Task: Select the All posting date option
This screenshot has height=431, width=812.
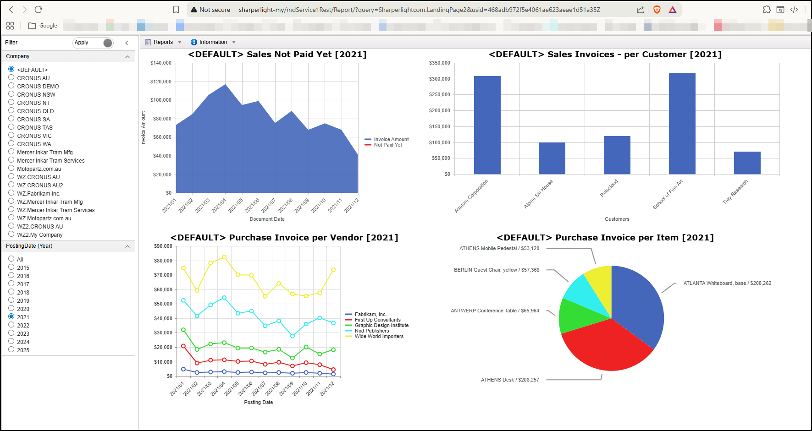Action: 11,259
